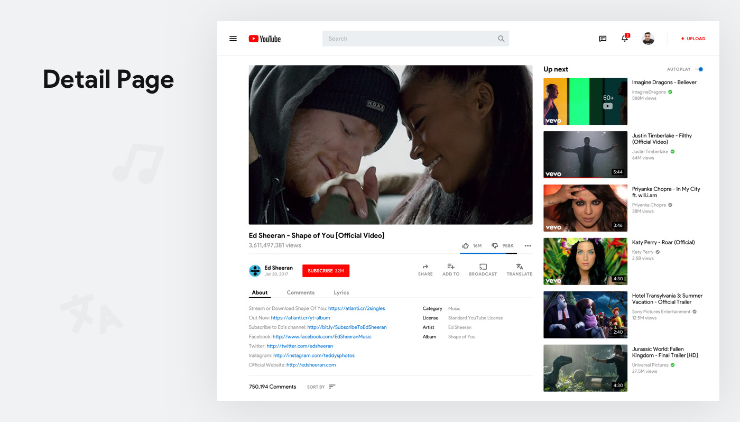Image resolution: width=740 pixels, height=422 pixels.
Task: Open the instagram.com/teddysphotos link
Action: [x=314, y=356]
